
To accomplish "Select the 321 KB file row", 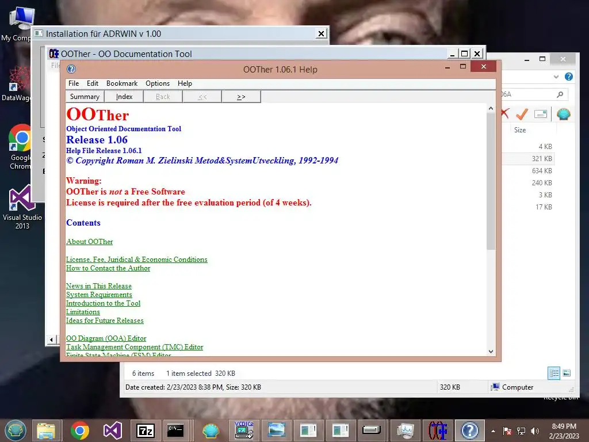I will point(528,159).
